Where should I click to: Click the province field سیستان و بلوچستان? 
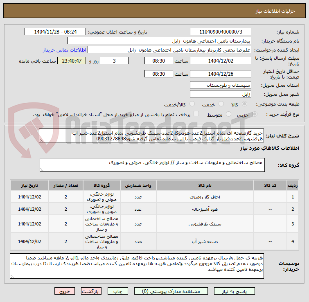pyautogui.click(x=220, y=85)
